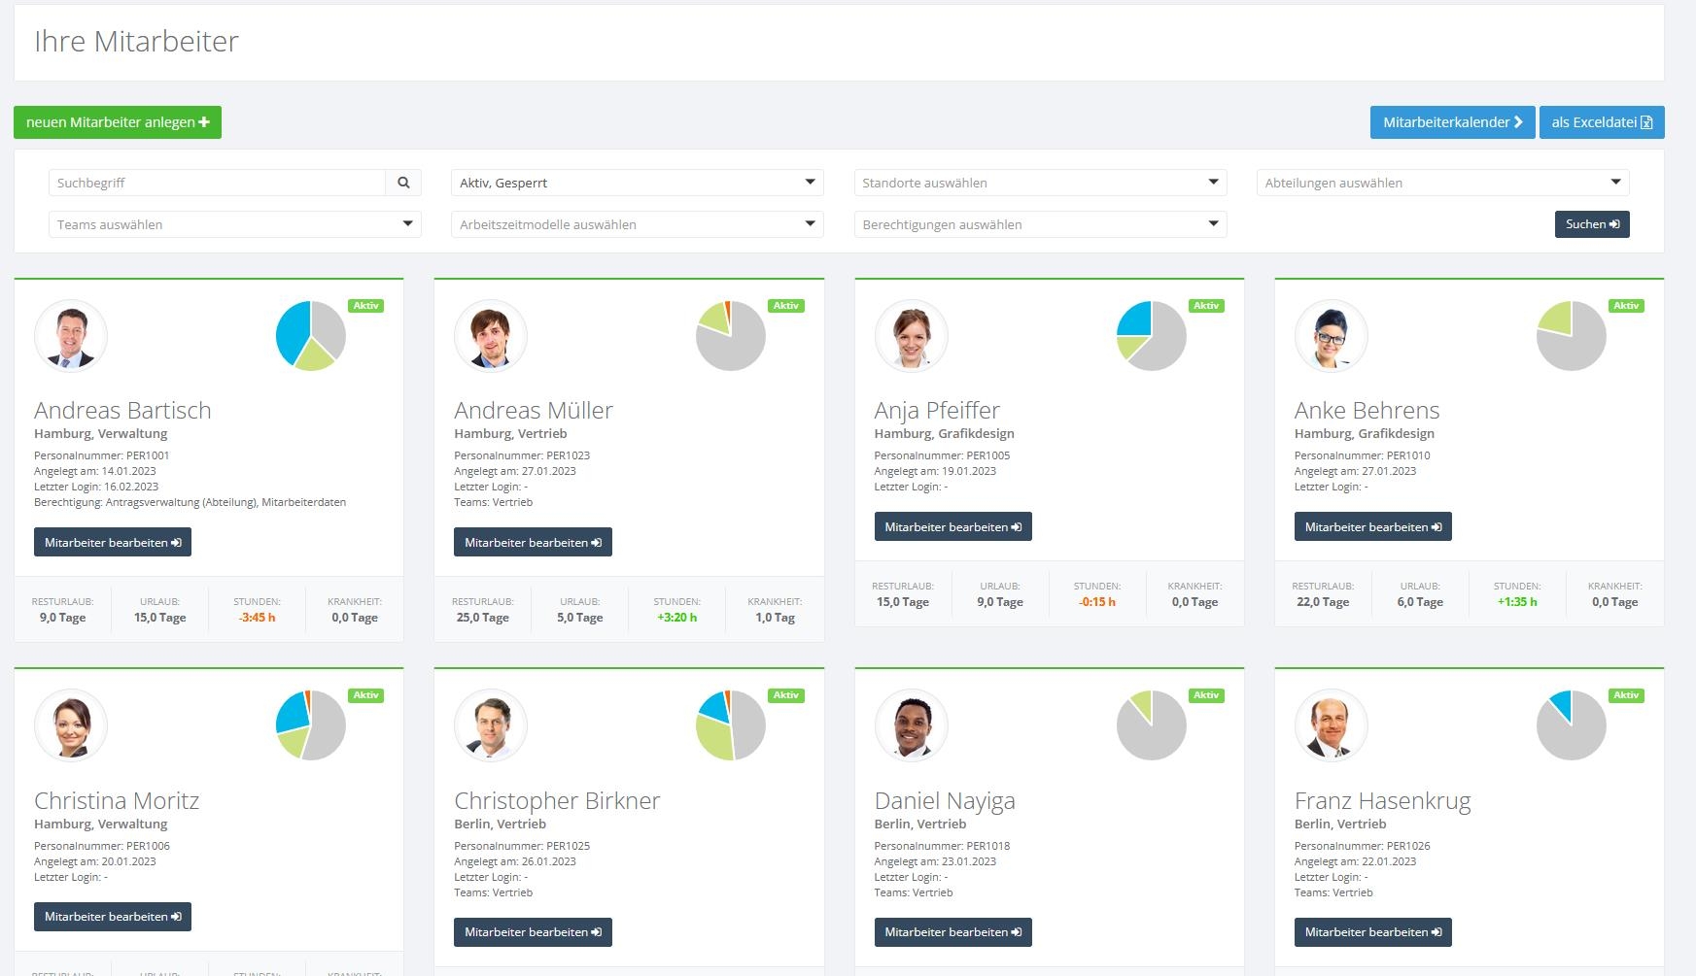Screen dimensions: 1696x976
Task: Open the 'Berechtigungen auswählen' dropdown
Action: [x=1040, y=224]
